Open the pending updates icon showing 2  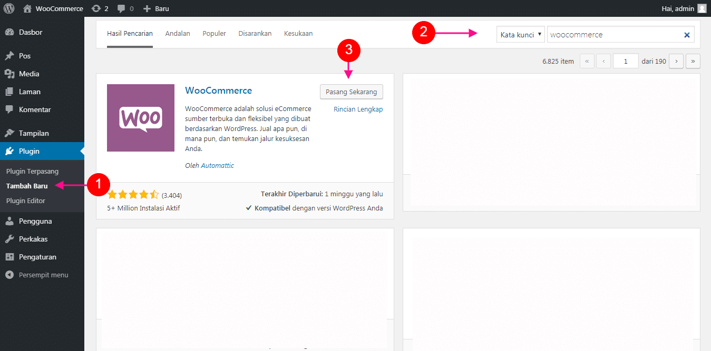click(x=100, y=8)
